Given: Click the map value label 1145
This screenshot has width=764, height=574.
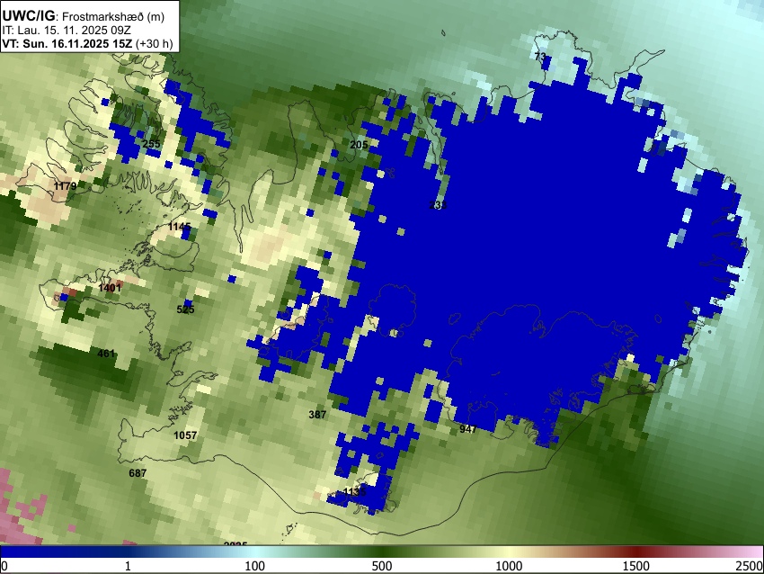Looking at the screenshot, I should (x=179, y=227).
